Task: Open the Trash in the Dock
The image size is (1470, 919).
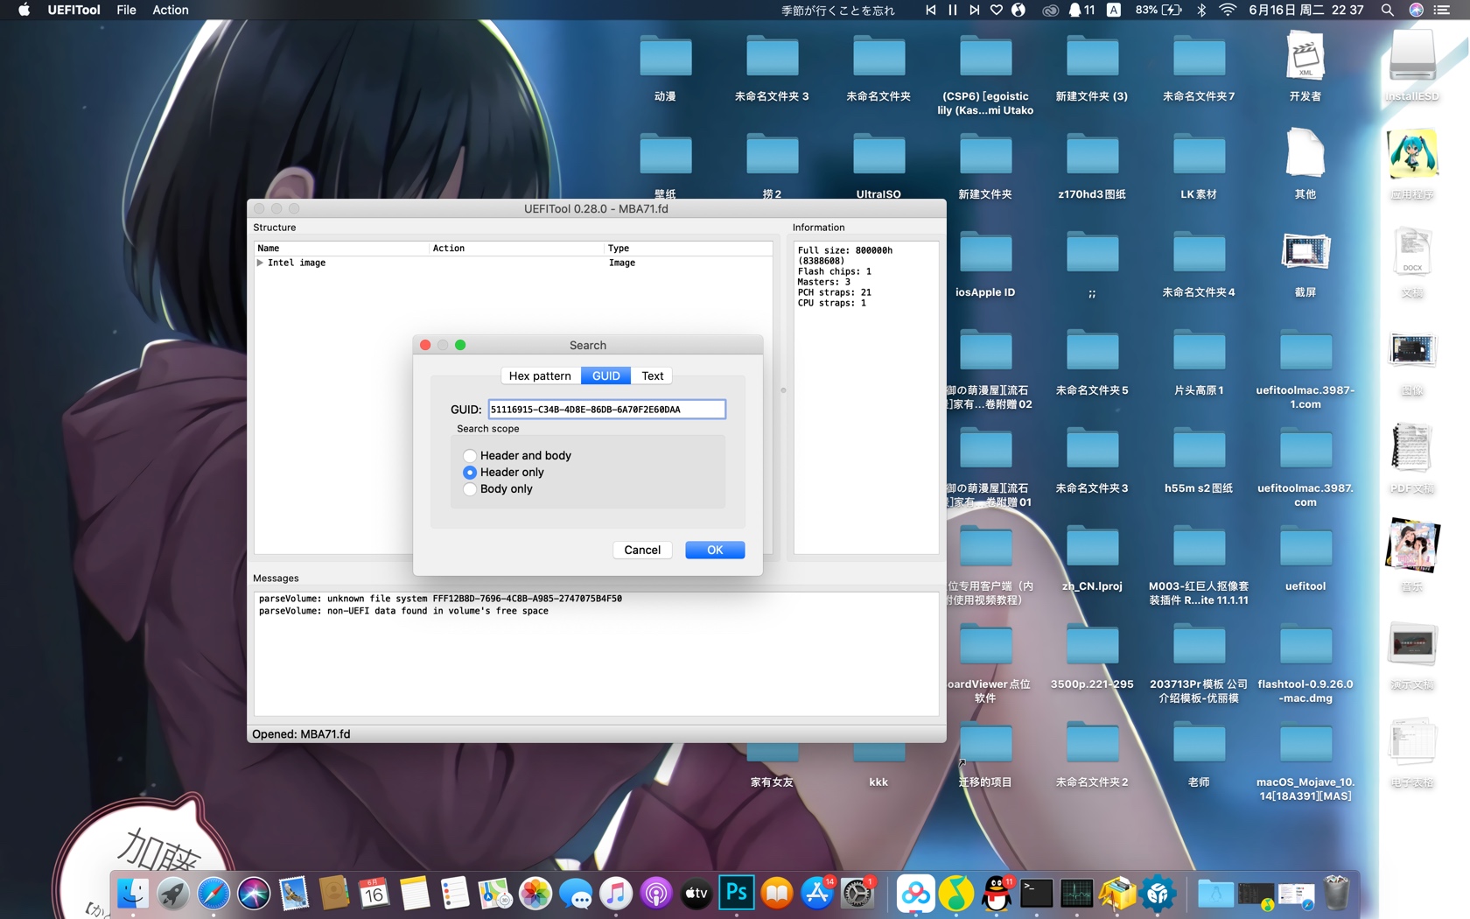Action: pyautogui.click(x=1337, y=894)
